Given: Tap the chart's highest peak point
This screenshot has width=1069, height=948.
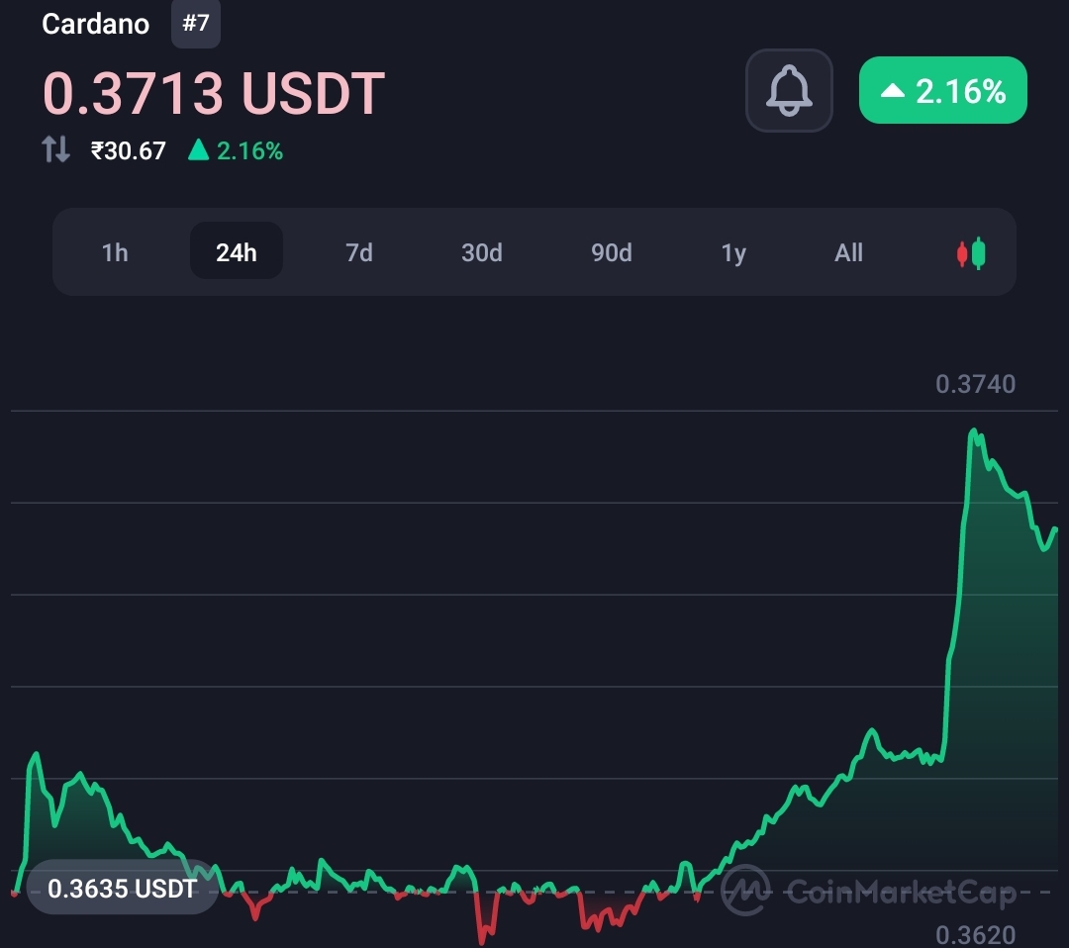Looking at the screenshot, I should click(x=974, y=430).
